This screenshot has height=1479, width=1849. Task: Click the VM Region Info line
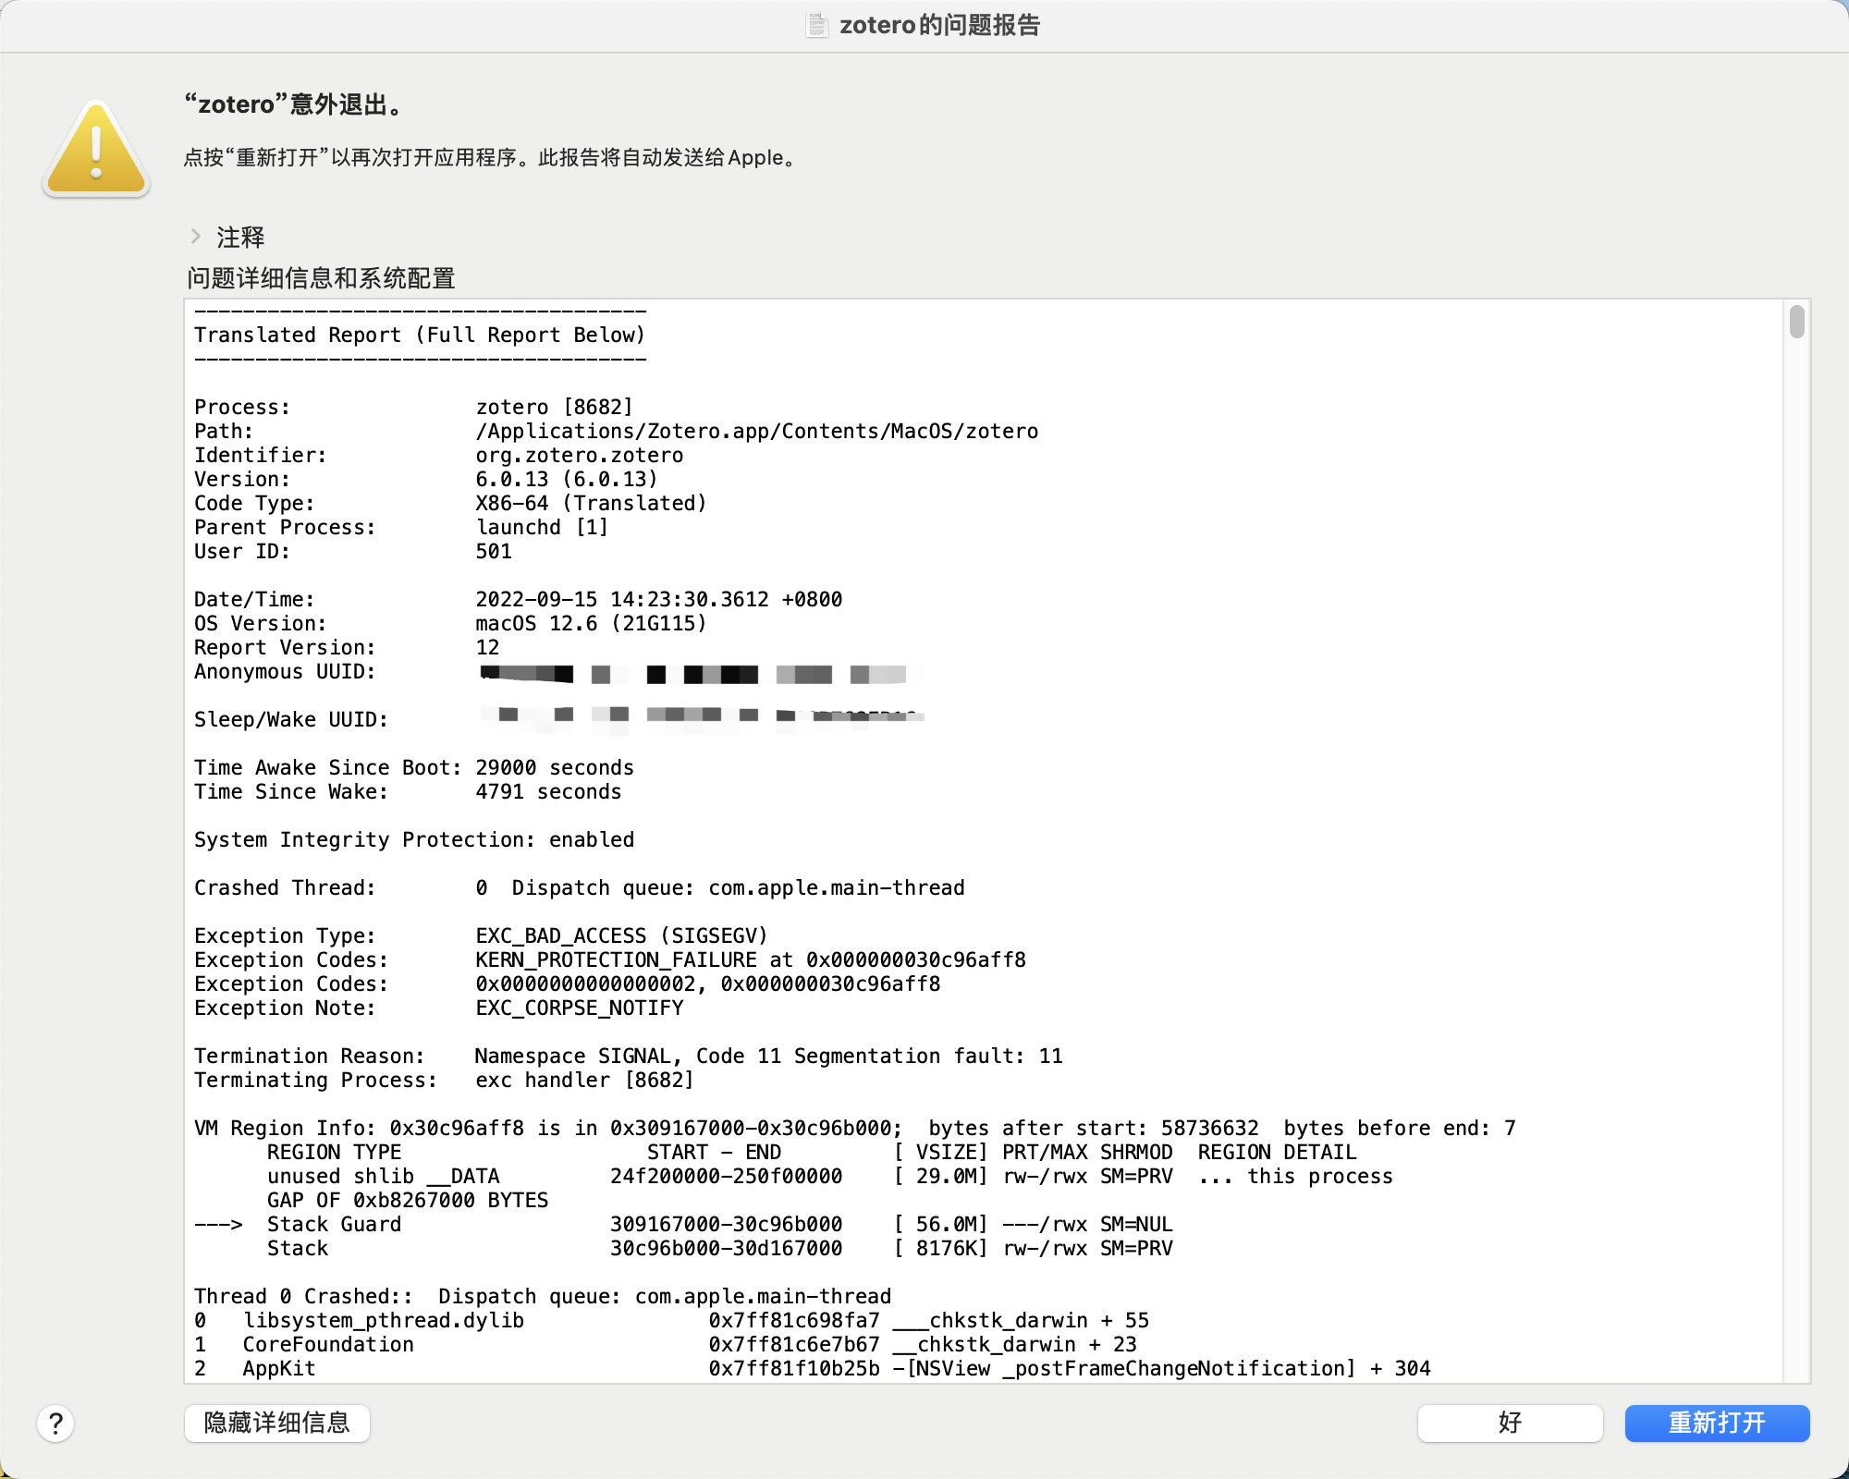point(855,1128)
